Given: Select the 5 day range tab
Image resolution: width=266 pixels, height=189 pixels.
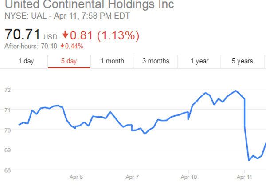Looking at the screenshot, I should click(69, 61).
